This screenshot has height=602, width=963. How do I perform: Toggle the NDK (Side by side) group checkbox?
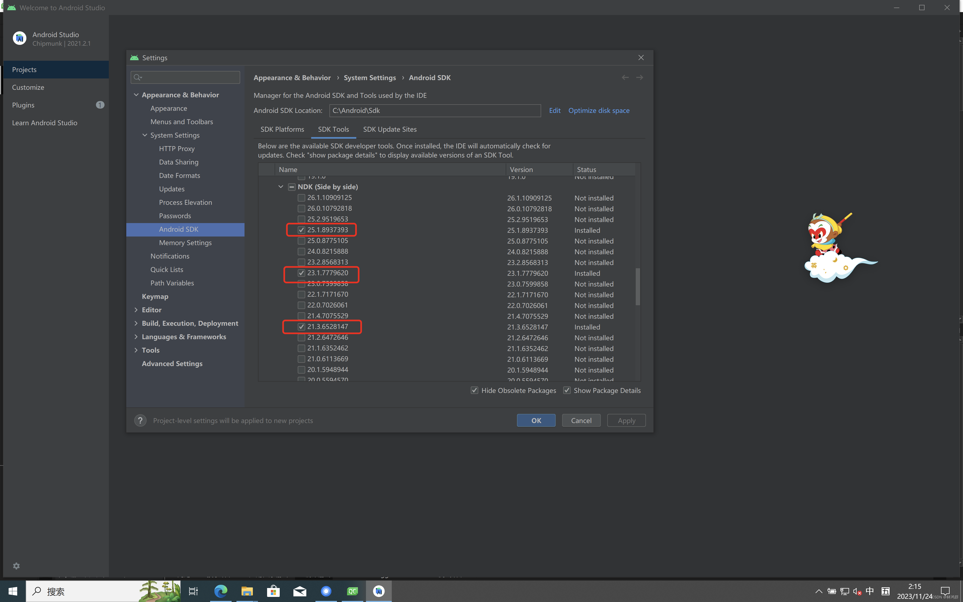click(292, 187)
